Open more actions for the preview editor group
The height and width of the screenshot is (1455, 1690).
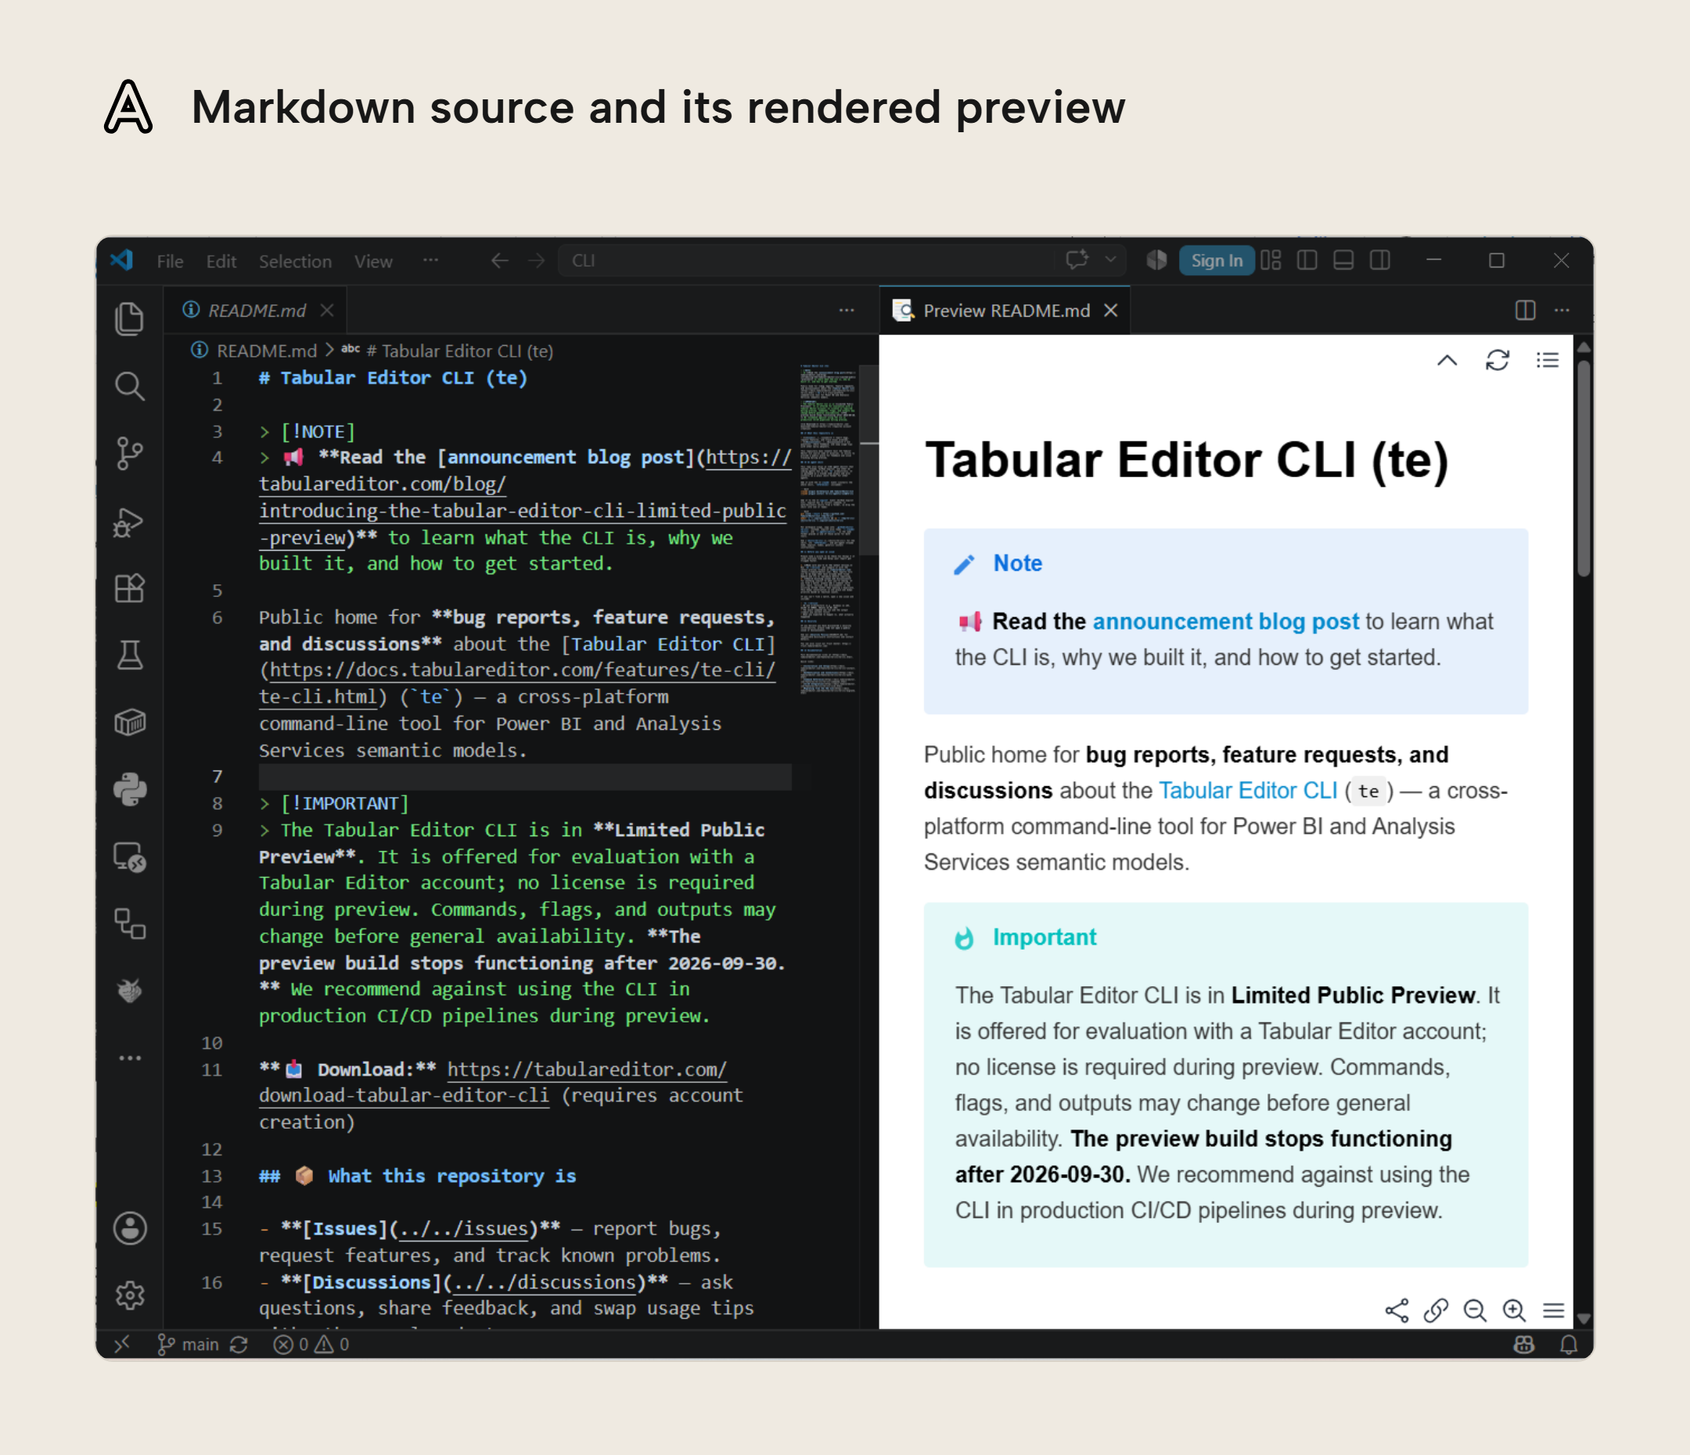1562,311
